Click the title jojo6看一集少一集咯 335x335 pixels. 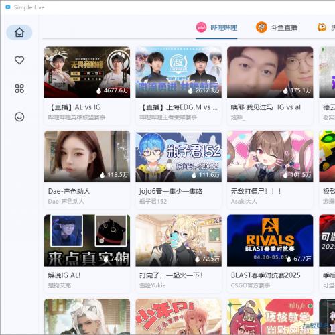171,191
